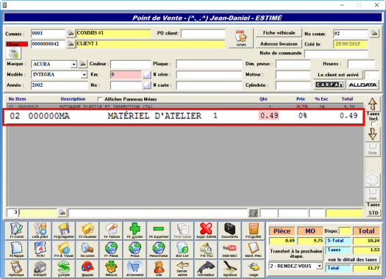The image size is (386, 279).
Task: Open the Personnalisé globe icon
Action: (x=159, y=250)
